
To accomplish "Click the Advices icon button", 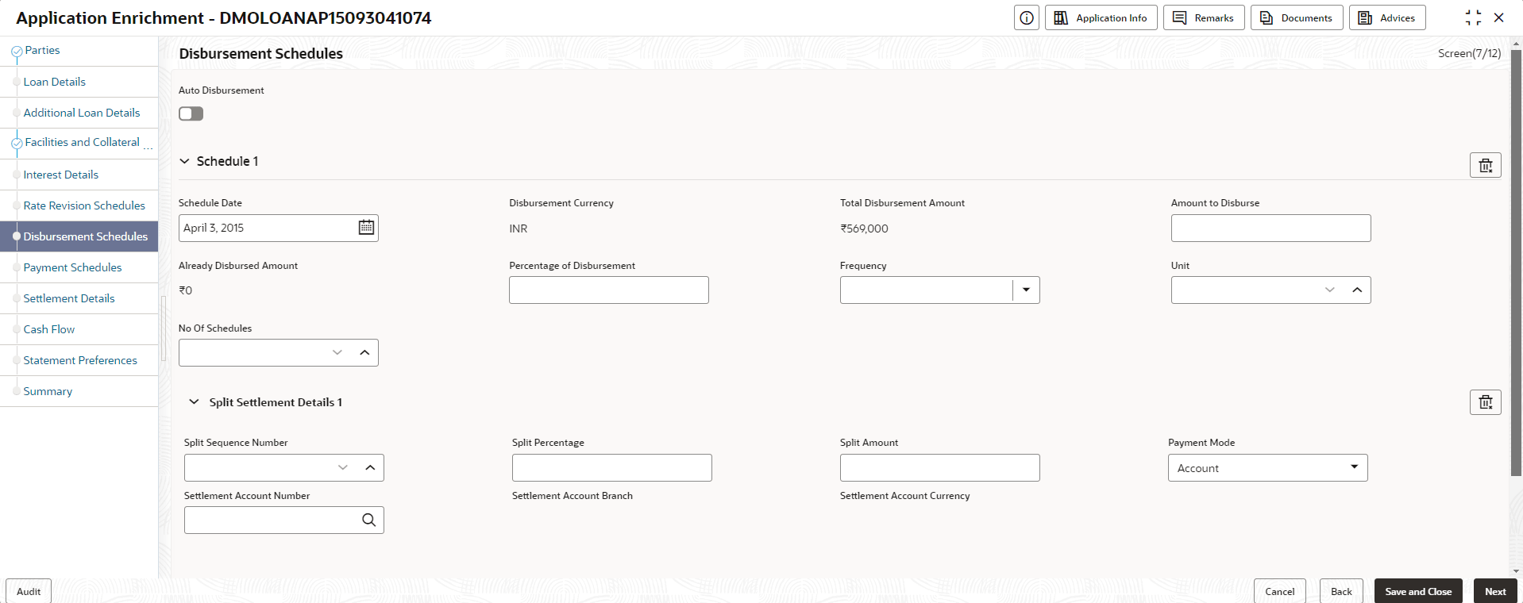I will coord(1386,17).
